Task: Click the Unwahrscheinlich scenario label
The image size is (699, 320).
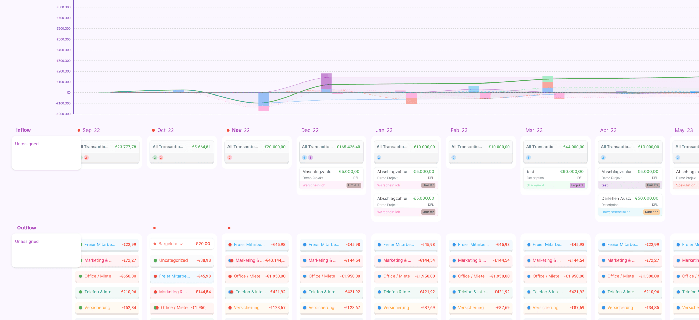Action: coord(615,212)
